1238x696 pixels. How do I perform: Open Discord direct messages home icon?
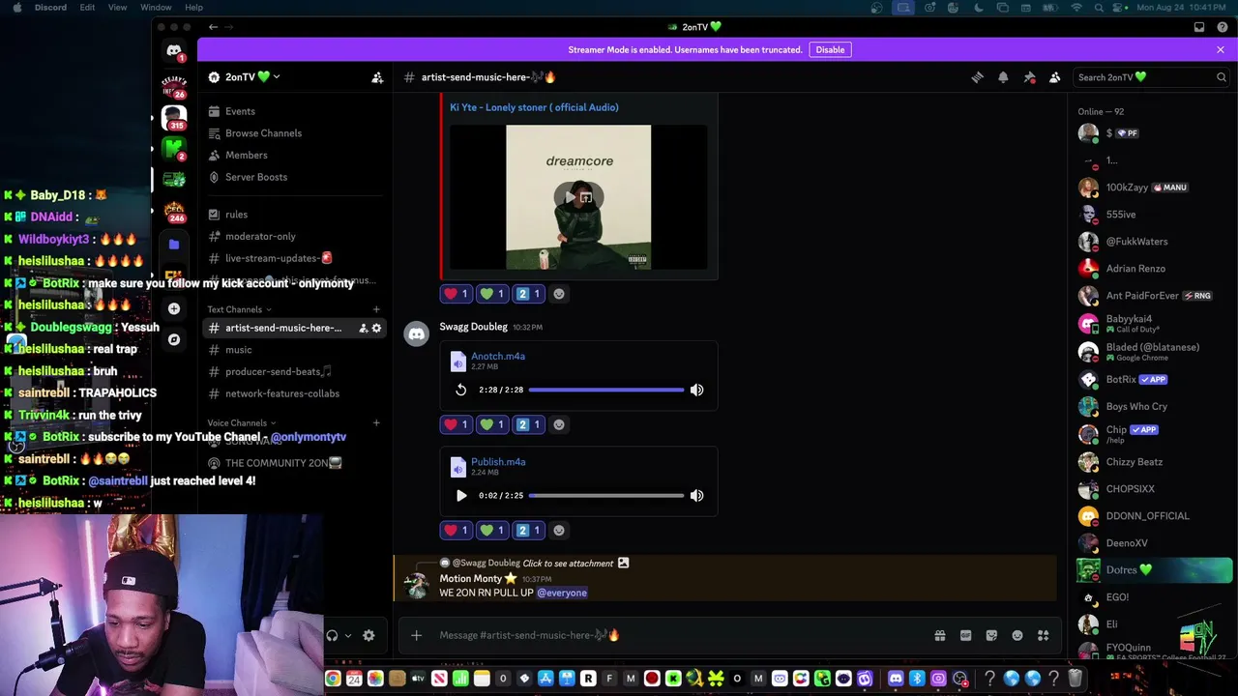click(174, 50)
